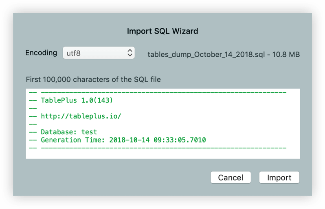
Task: Click the blank space under the last preview line
Action: [x=163, y=154]
